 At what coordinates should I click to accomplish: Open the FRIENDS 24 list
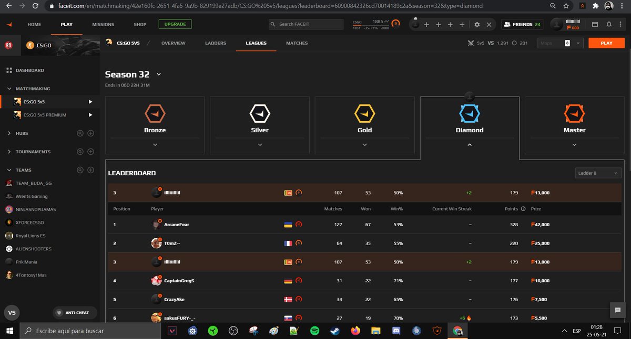522,24
